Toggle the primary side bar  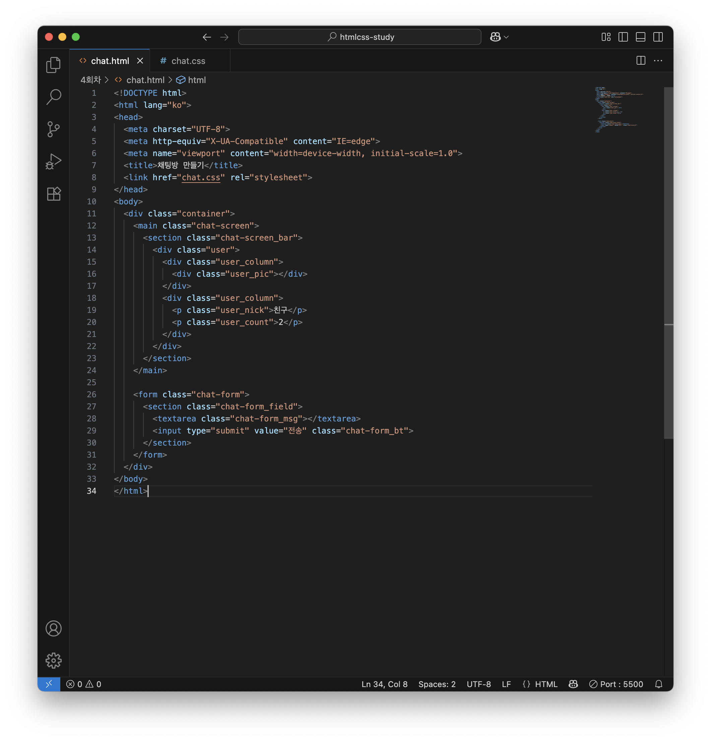tap(623, 37)
